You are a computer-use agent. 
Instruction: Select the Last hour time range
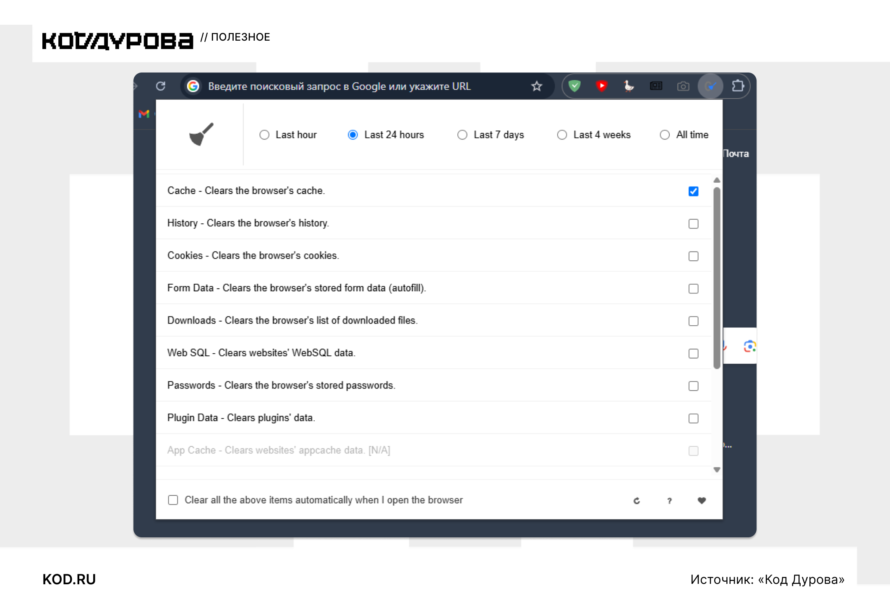click(x=264, y=135)
